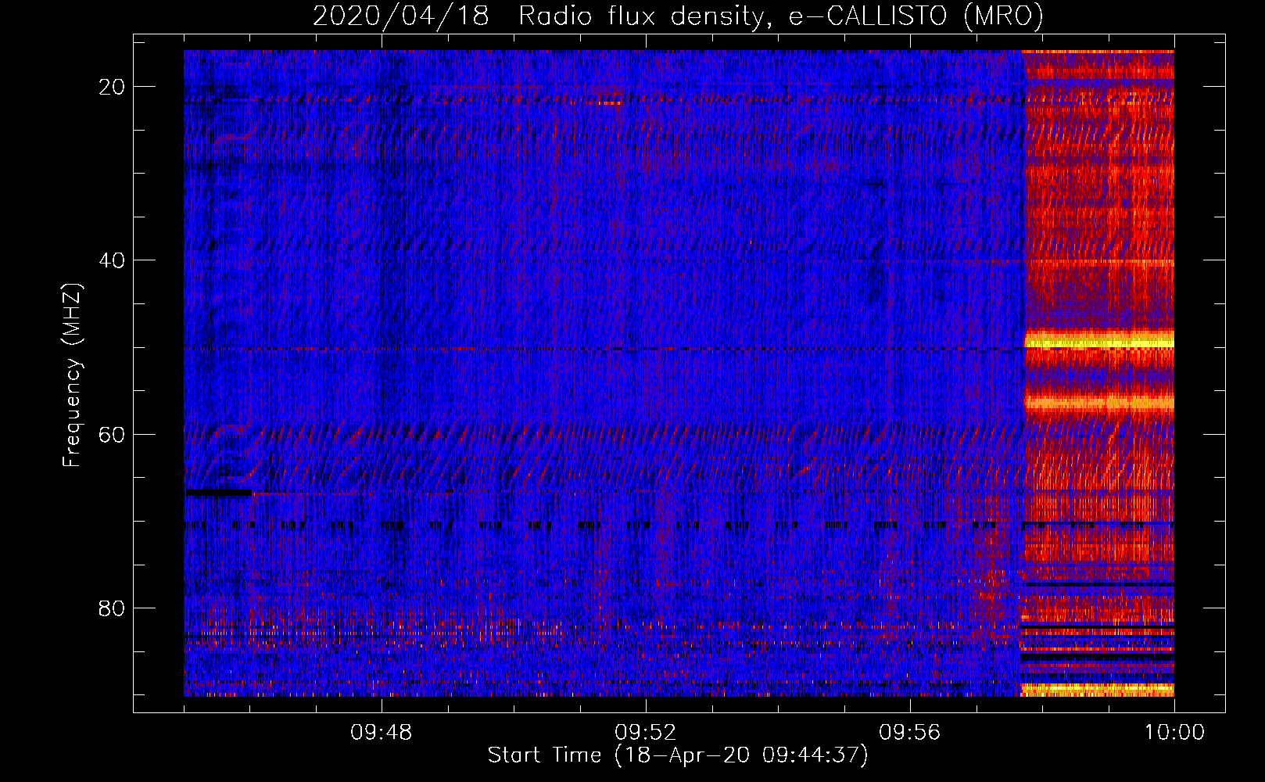Click the frequency tick label '20'
The height and width of the screenshot is (782, 1265).
click(113, 87)
